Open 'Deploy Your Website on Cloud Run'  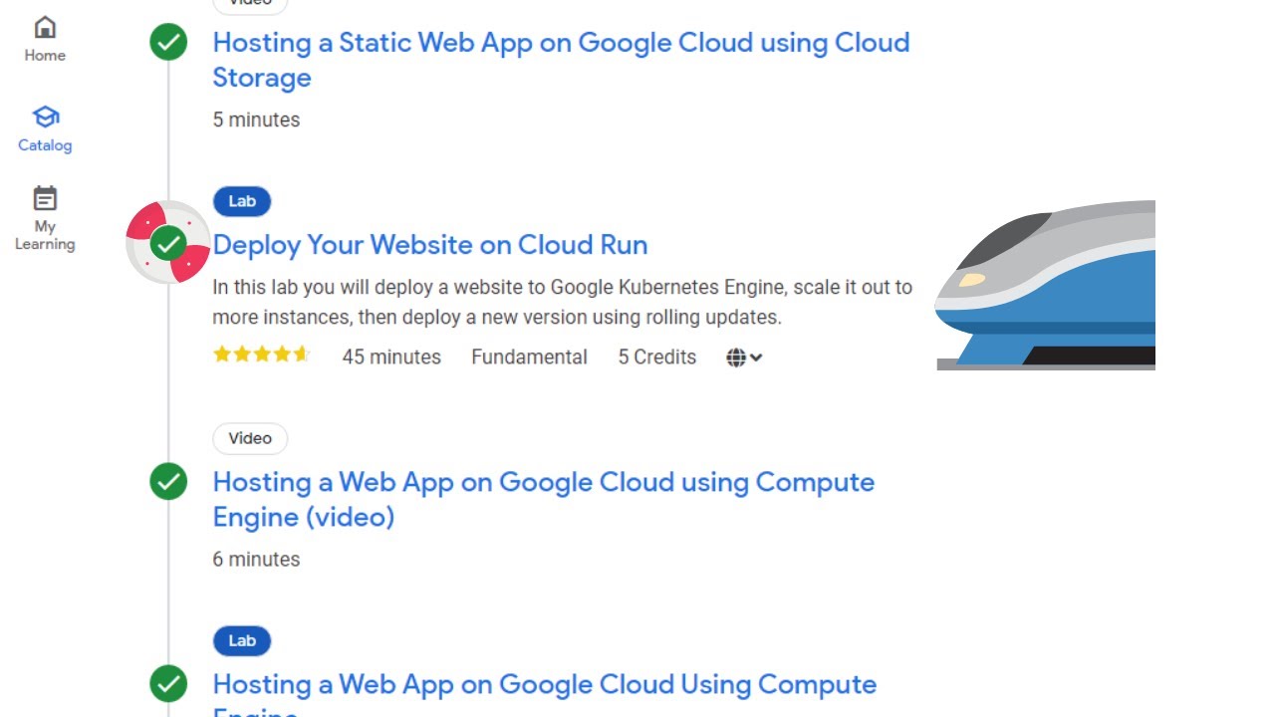430,245
